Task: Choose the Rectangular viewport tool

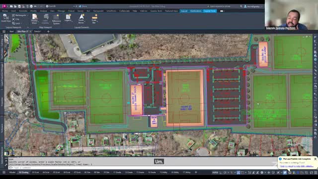Action: [x=19, y=15]
